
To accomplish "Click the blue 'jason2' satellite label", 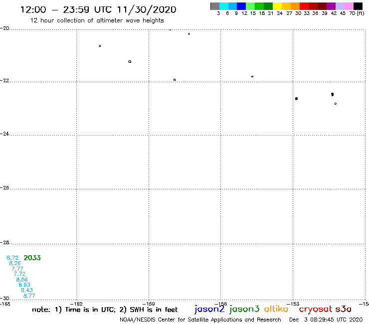I will tap(209, 310).
